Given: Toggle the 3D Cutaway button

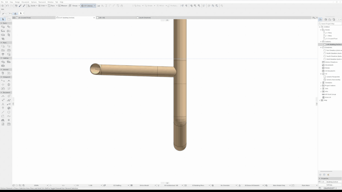Looking at the screenshot, I should 87,6.
